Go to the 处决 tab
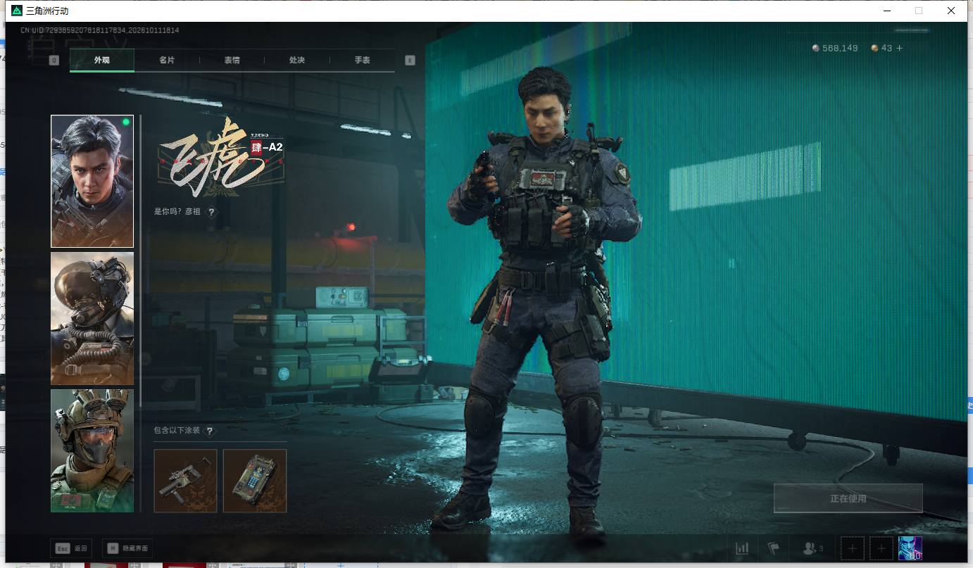This screenshot has height=568, width=973. coord(297,61)
